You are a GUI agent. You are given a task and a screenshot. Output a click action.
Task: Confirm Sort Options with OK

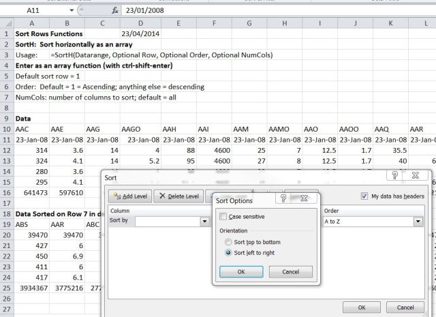pos(240,271)
